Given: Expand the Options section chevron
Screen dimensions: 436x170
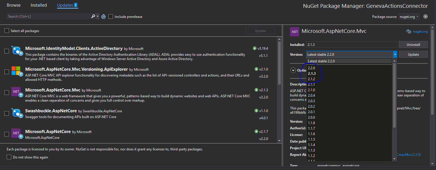Looking at the screenshot, I should (x=293, y=70).
